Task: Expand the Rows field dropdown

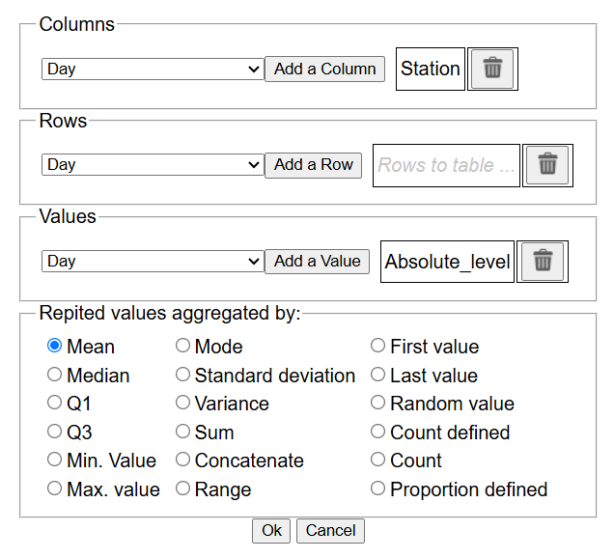Action: click(153, 165)
